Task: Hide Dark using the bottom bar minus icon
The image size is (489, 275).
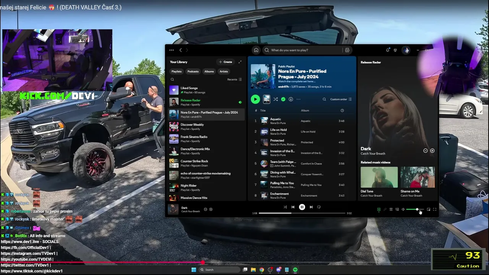Action: coord(206,209)
